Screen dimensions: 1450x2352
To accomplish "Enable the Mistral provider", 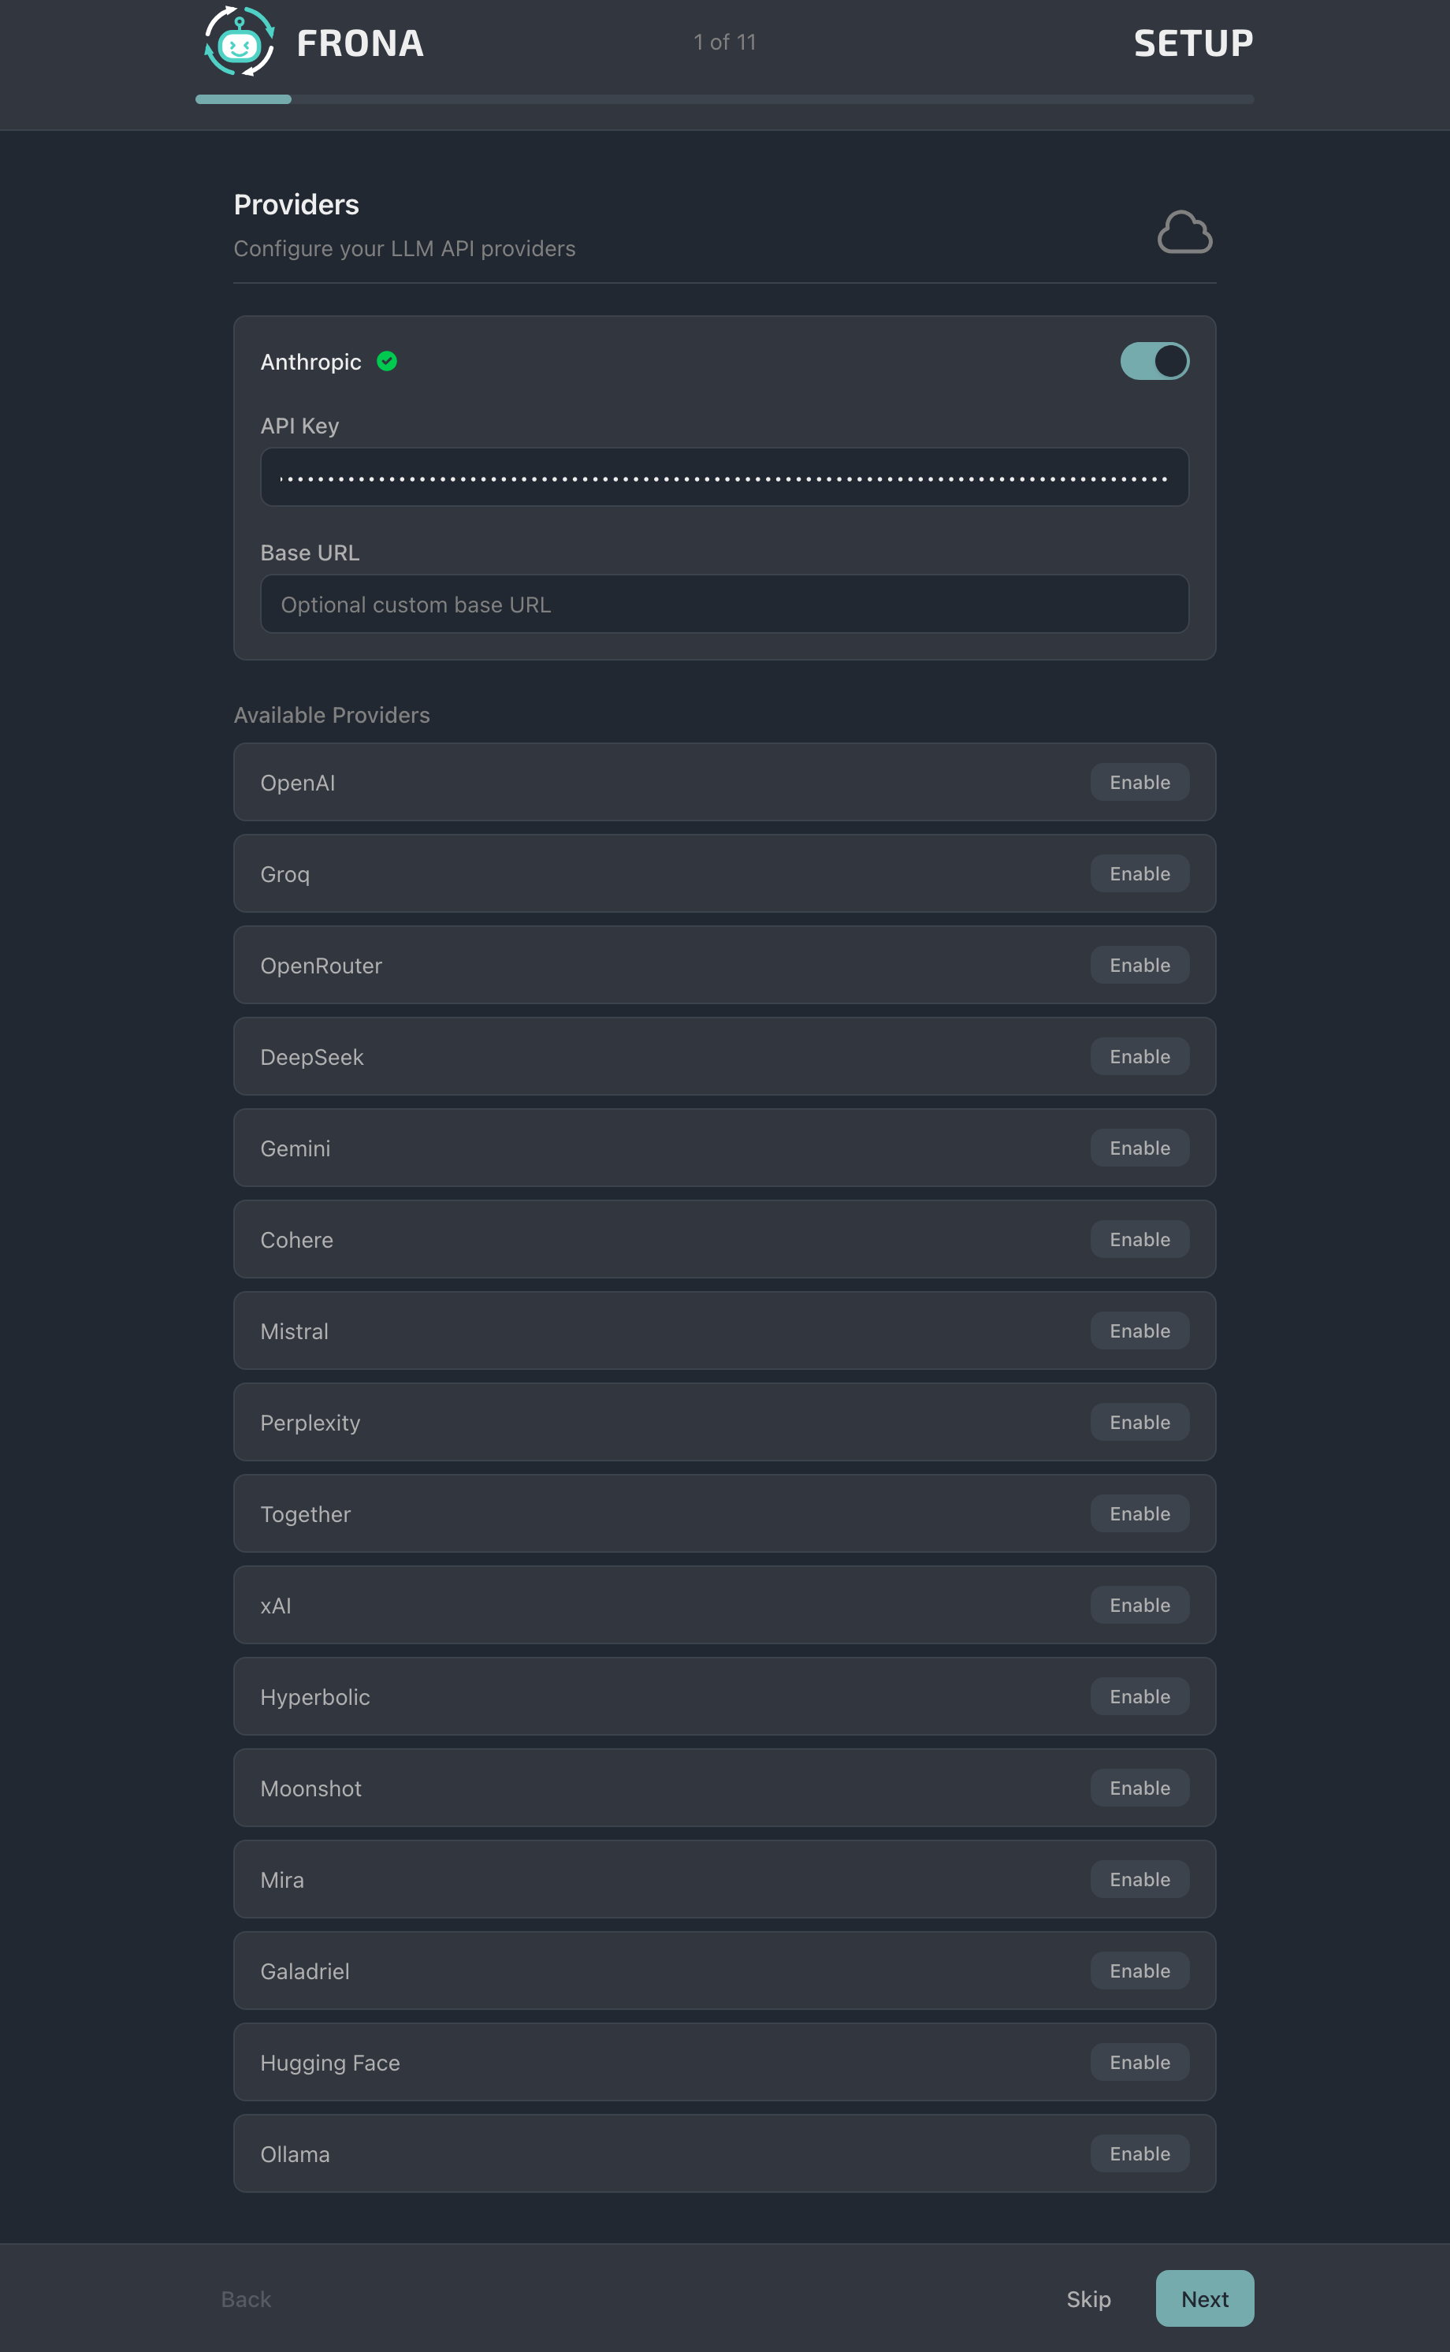I will click(1140, 1330).
